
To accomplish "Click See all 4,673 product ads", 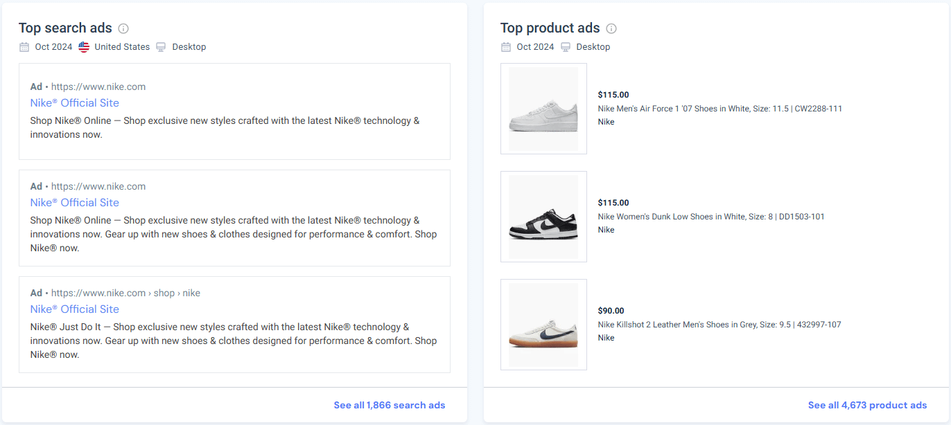I will click(x=867, y=405).
